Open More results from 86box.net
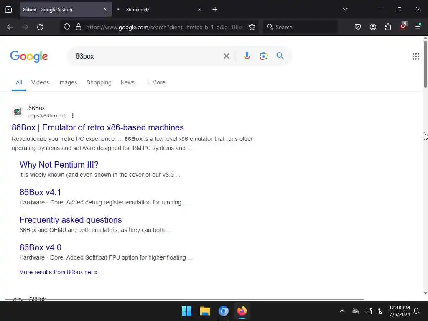 [x=59, y=272]
